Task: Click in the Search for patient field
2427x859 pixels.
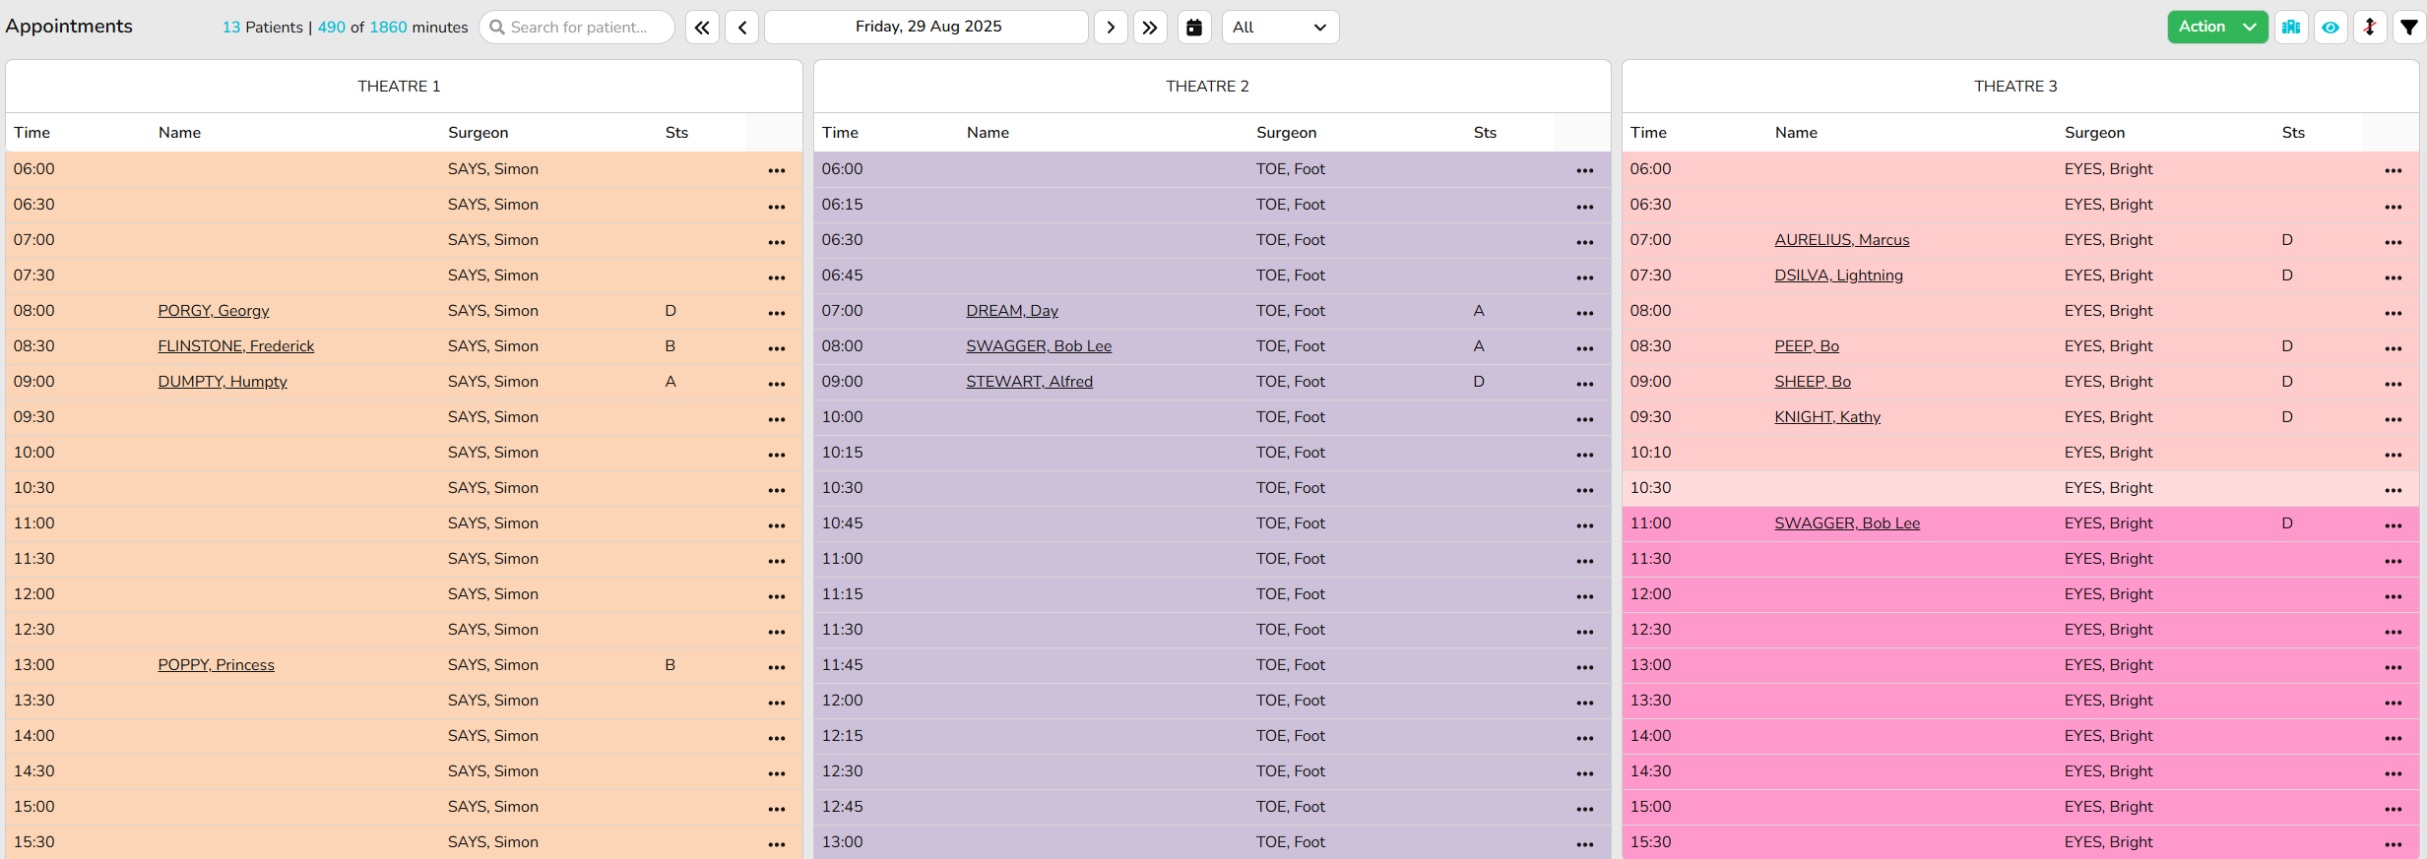Action: [x=579, y=28]
